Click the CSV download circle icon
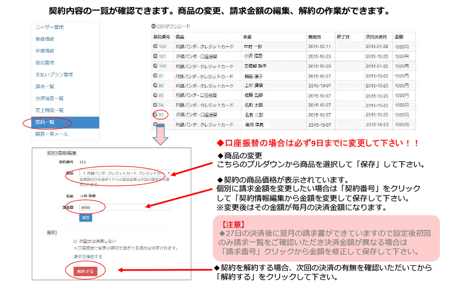The image size is (454, 291). pos(153,26)
